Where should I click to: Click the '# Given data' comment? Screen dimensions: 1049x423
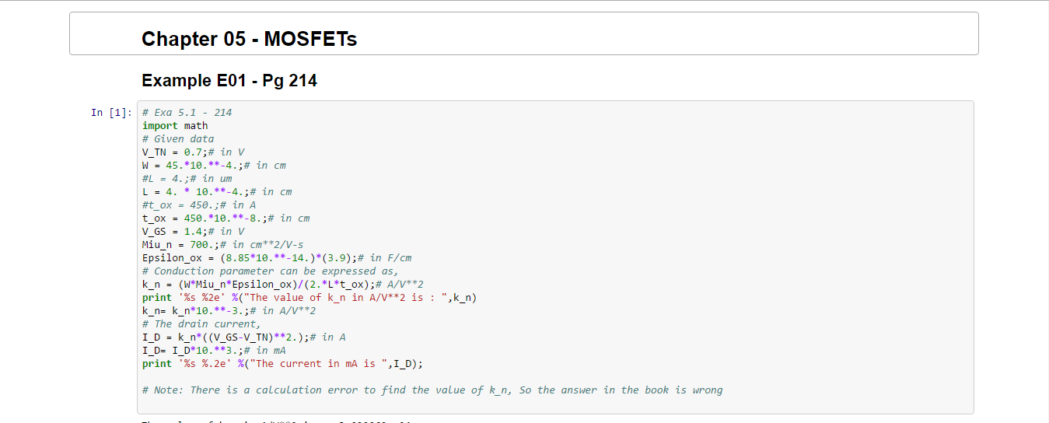pos(177,139)
